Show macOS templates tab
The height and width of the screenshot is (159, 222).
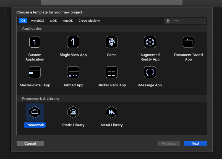pos(68,21)
